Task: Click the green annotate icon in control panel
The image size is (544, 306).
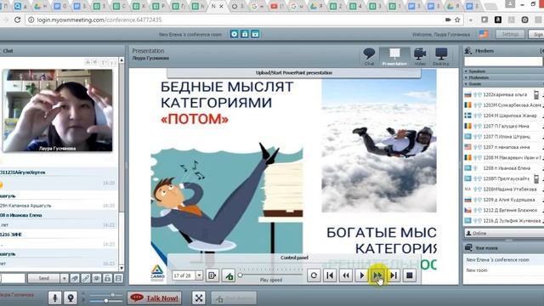Action: pos(229,275)
